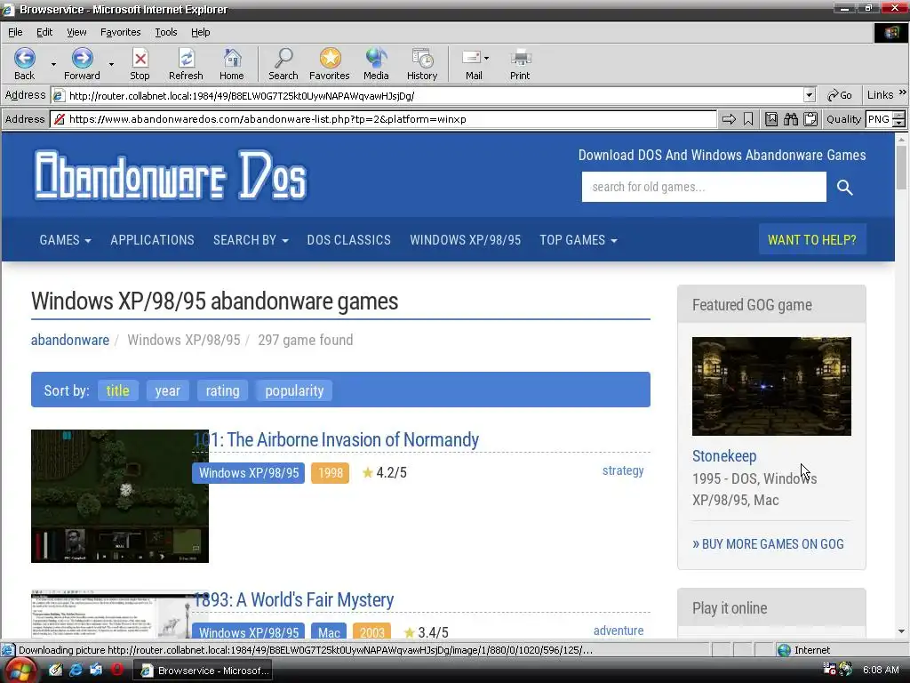Expand the GAMES navigation dropdown

65,240
